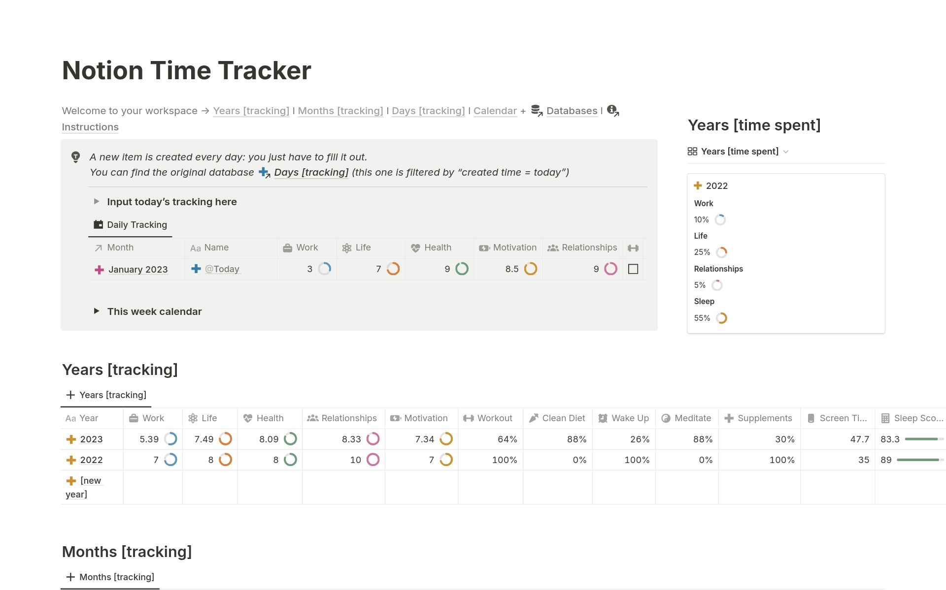Open the Health column header in Years table
This screenshot has width=946, height=590.
tap(270, 418)
